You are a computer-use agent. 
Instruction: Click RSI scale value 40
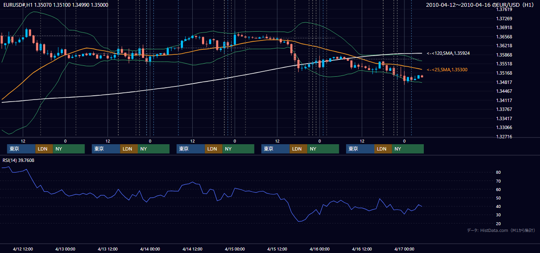499,206
